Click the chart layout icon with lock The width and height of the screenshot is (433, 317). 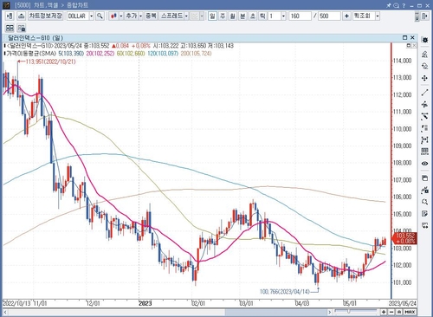(x=22, y=28)
